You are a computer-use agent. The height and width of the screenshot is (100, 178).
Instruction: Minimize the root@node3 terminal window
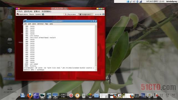pos(91,21)
